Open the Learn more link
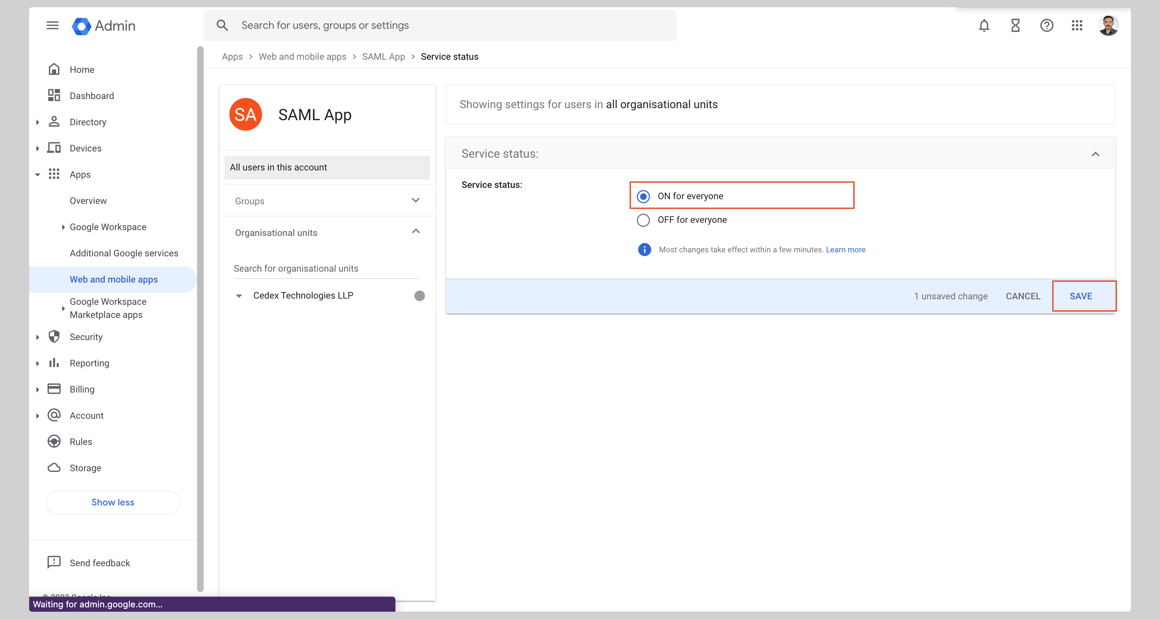Screen dimensions: 1160x619 tap(846, 249)
